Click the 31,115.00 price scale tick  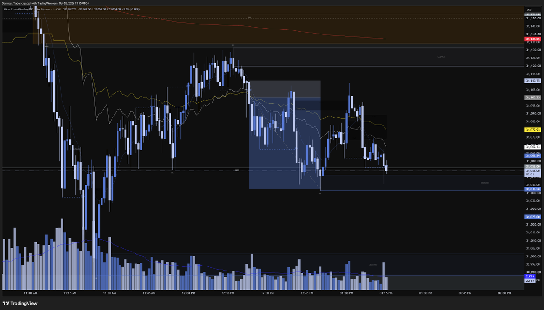[532, 73]
